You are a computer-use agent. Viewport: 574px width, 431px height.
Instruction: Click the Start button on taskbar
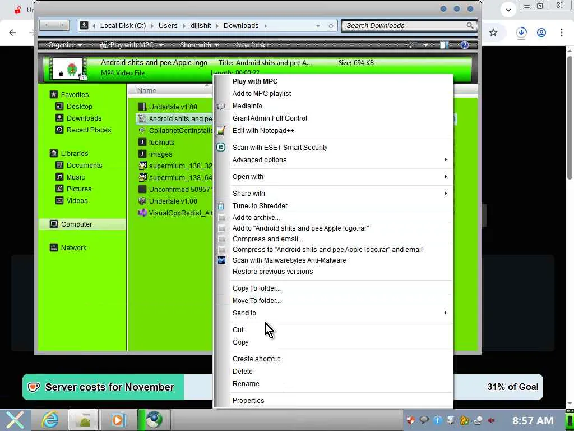[15, 419]
